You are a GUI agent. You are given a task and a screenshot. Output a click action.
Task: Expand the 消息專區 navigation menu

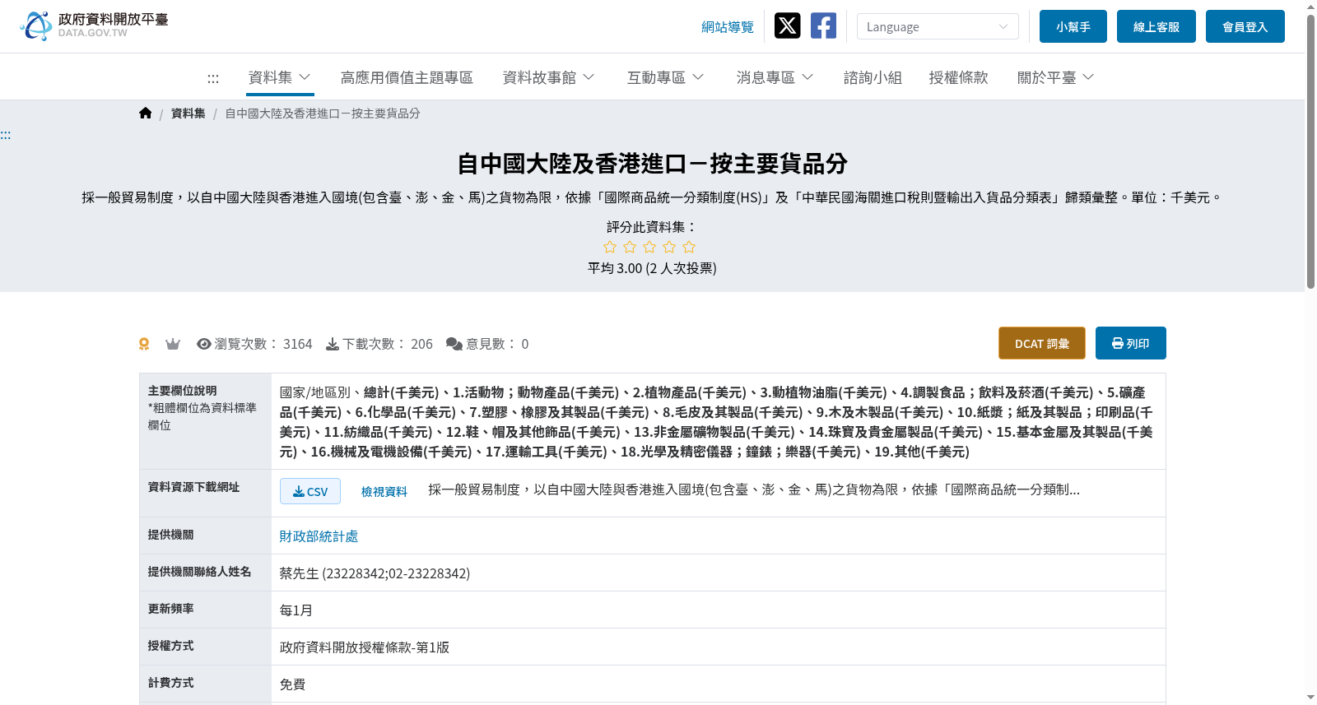(x=775, y=77)
